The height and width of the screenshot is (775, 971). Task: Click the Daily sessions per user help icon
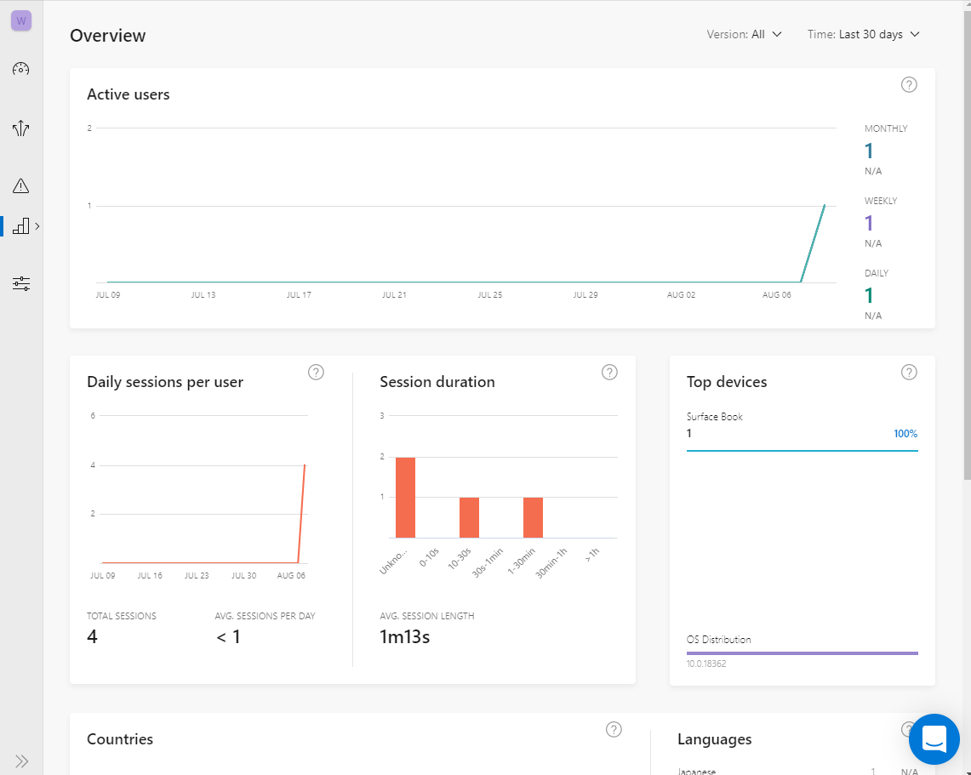coord(316,372)
